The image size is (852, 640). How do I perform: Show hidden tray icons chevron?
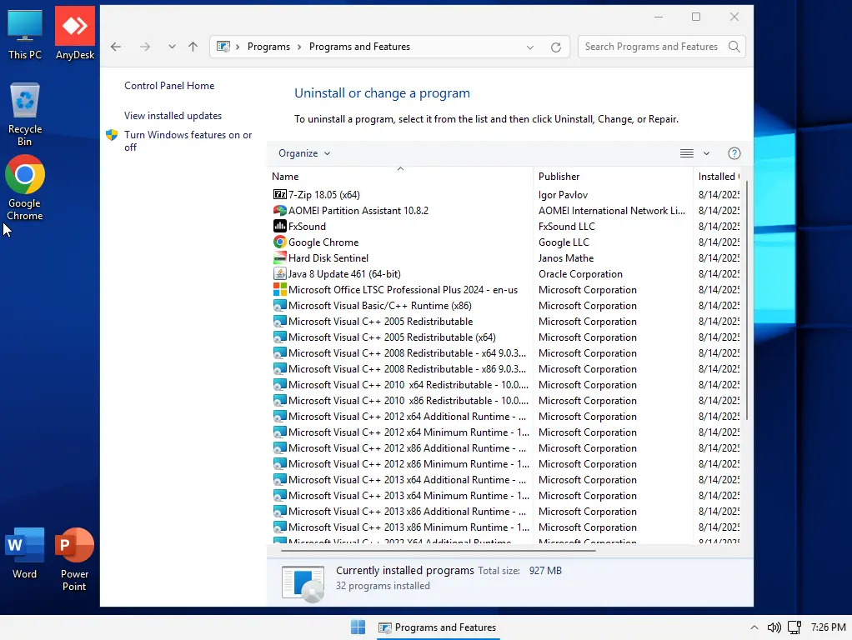point(754,627)
